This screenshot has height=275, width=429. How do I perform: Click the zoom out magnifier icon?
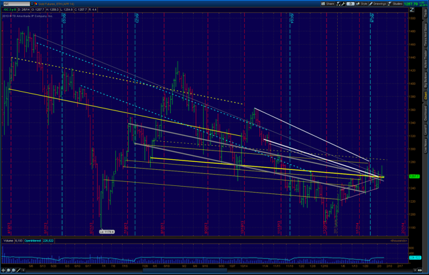pos(13,270)
